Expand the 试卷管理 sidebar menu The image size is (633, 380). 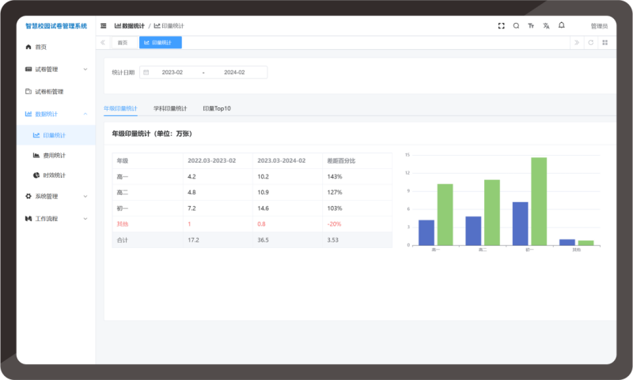tap(55, 70)
